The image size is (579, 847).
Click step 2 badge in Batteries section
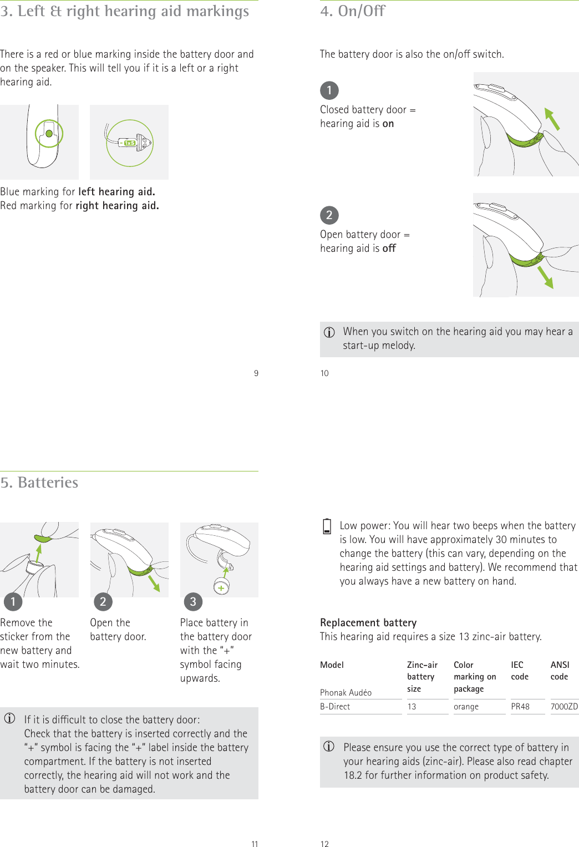(x=103, y=602)
